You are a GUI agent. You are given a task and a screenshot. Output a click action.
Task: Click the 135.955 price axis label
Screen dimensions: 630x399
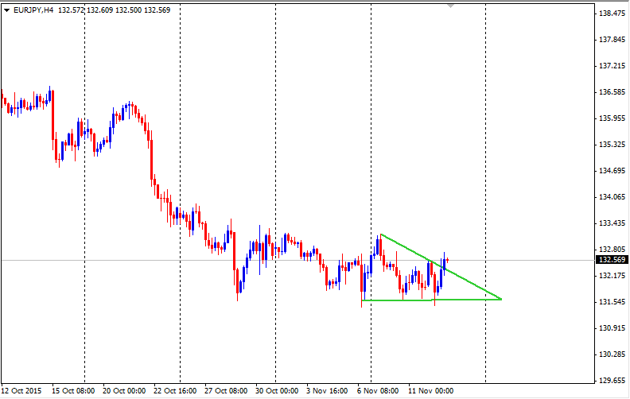click(612, 118)
